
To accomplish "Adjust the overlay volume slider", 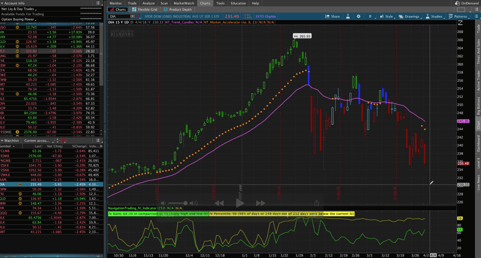I will (x=177, y=203).
